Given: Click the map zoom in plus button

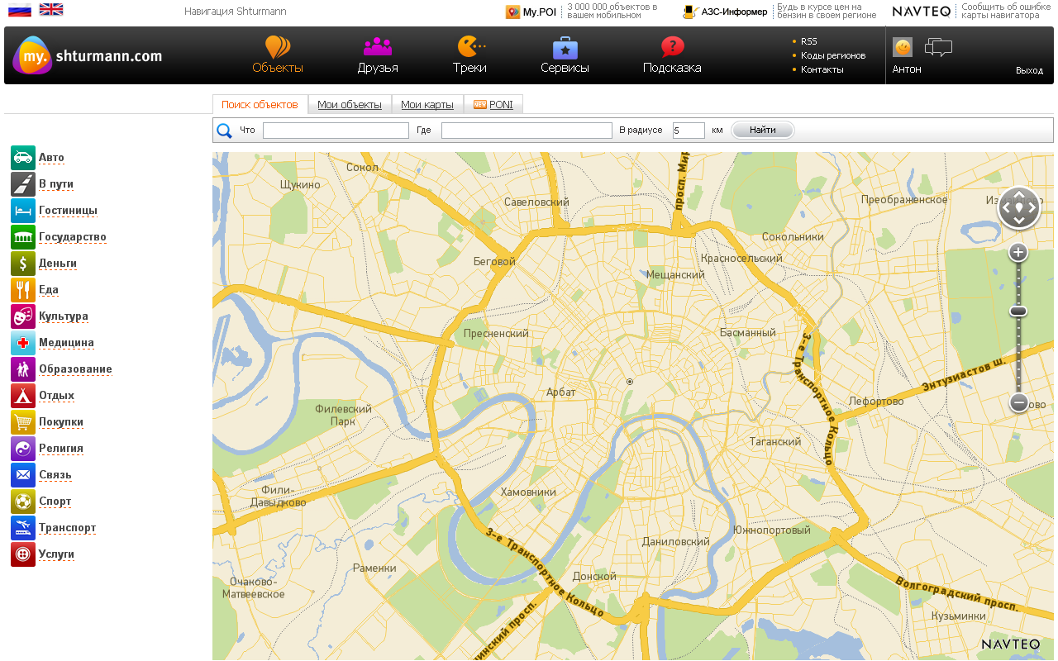Looking at the screenshot, I should (x=1018, y=252).
